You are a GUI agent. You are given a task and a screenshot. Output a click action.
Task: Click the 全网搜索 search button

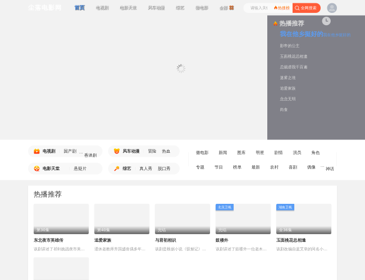(x=307, y=8)
